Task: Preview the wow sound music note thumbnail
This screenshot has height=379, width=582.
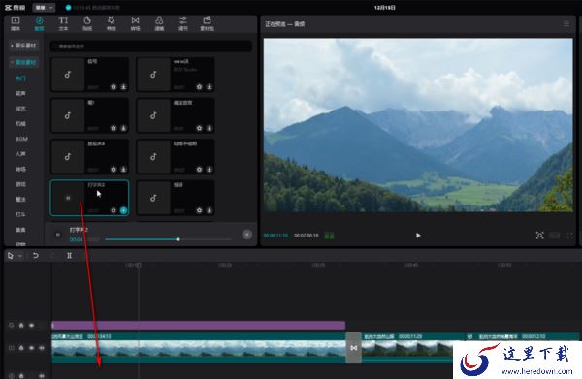Action: pos(153,75)
